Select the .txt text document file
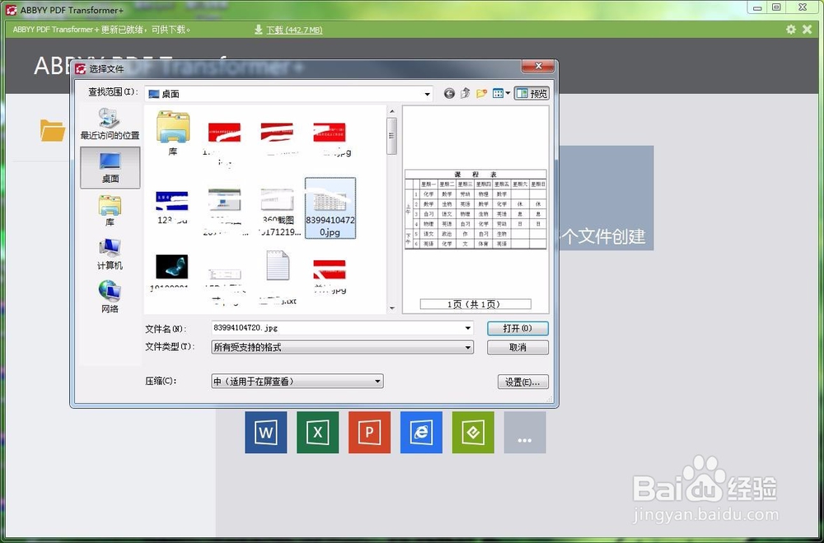This screenshot has height=543, width=824. point(278,278)
